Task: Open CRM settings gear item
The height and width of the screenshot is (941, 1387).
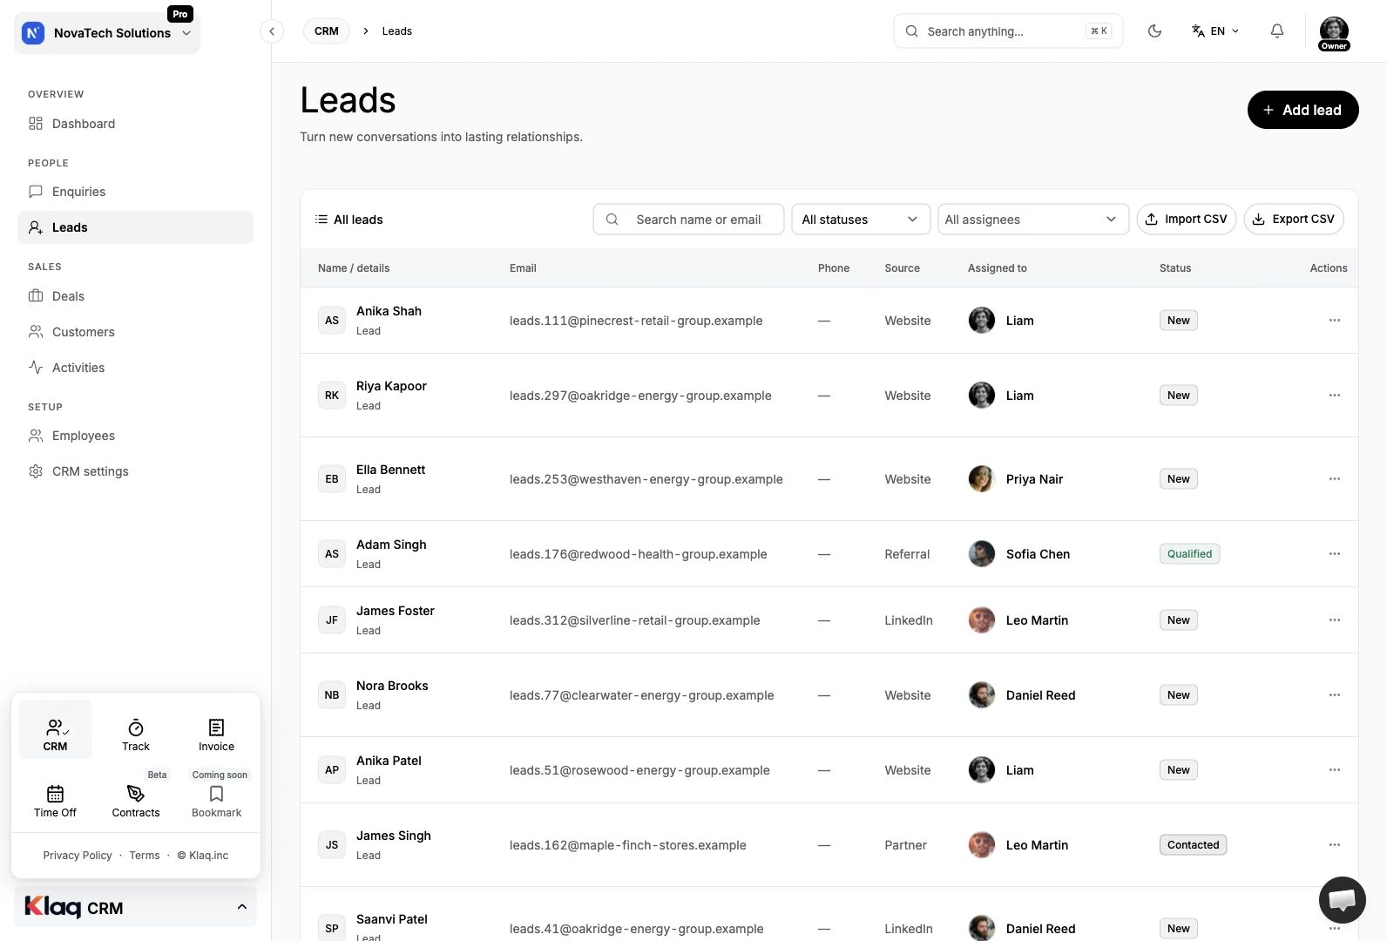Action: click(135, 471)
